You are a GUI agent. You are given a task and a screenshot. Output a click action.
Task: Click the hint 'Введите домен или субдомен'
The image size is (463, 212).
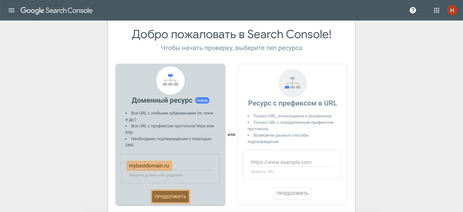(x=156, y=175)
